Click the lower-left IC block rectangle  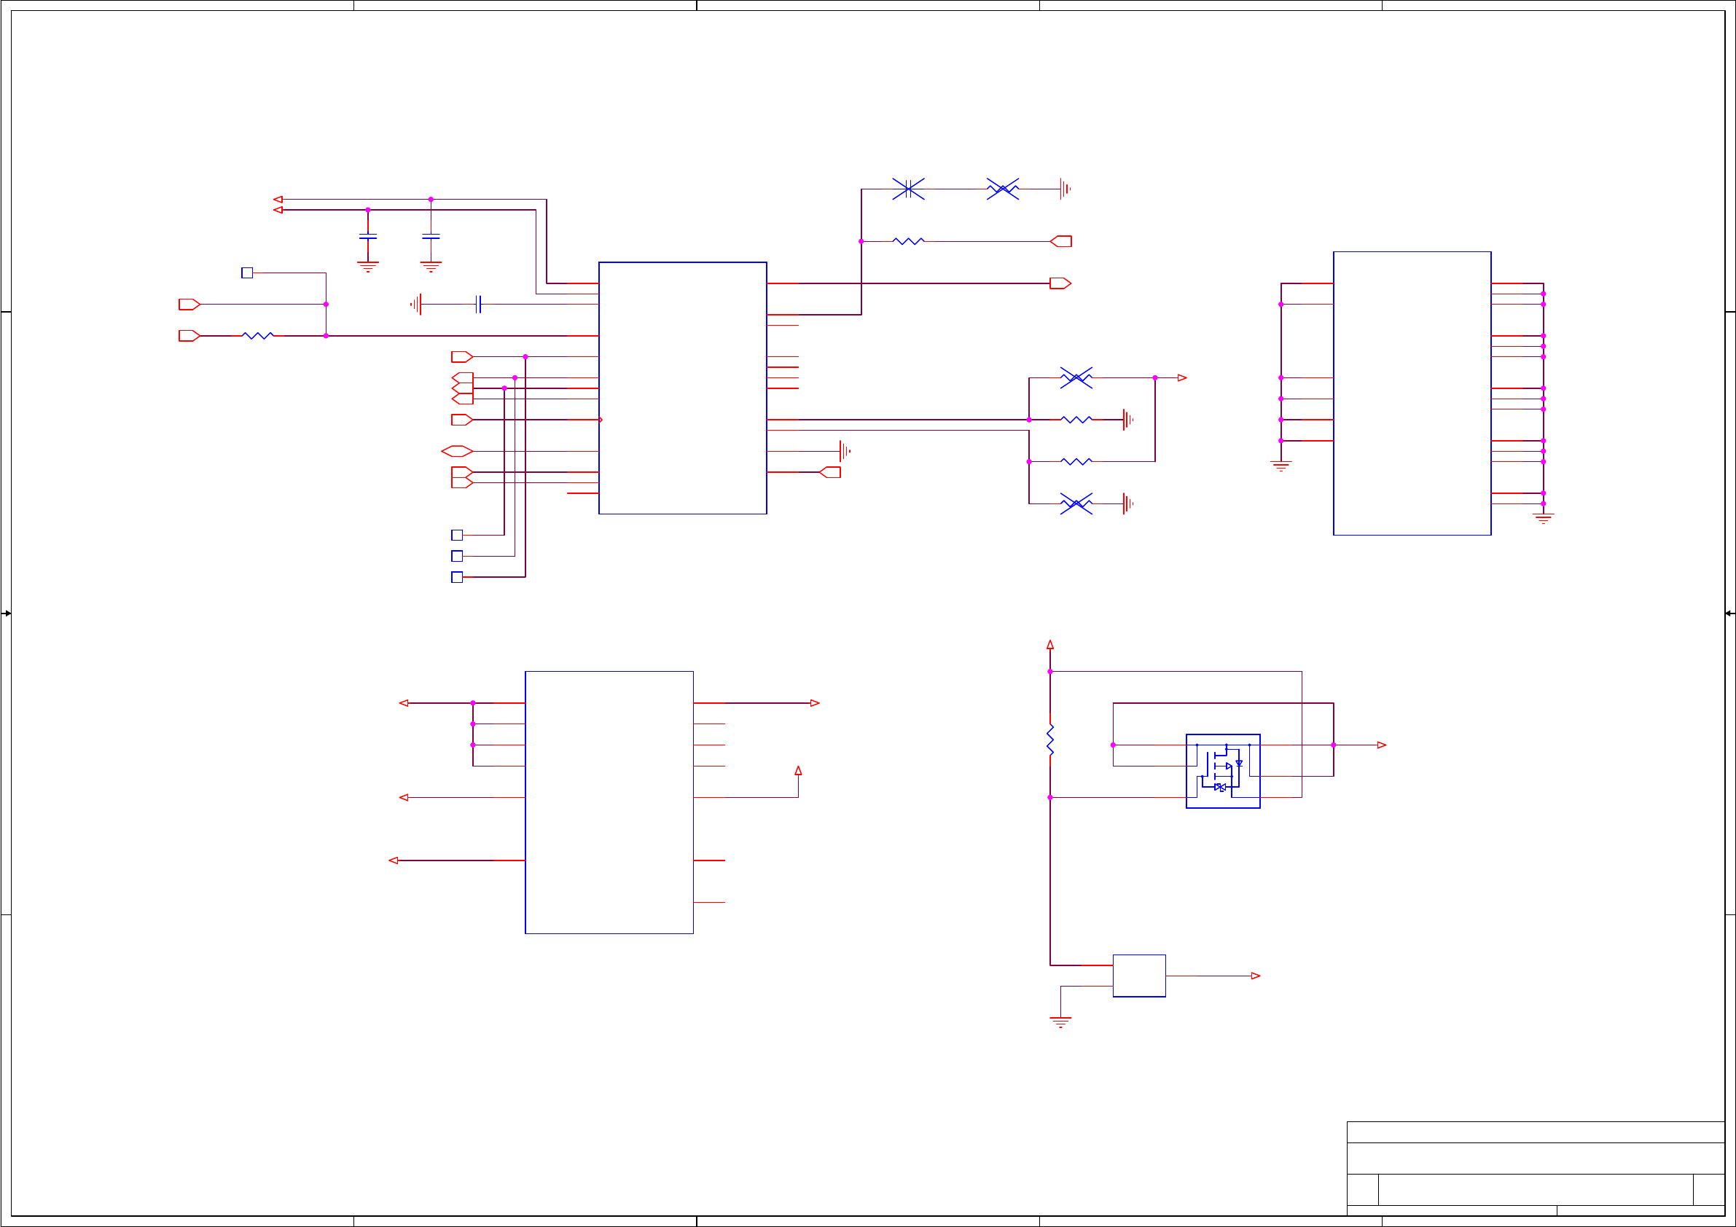(x=609, y=802)
